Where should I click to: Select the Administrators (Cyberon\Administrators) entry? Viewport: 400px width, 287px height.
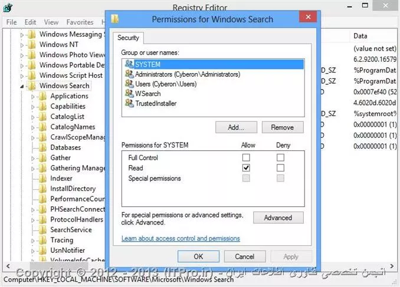tap(188, 74)
